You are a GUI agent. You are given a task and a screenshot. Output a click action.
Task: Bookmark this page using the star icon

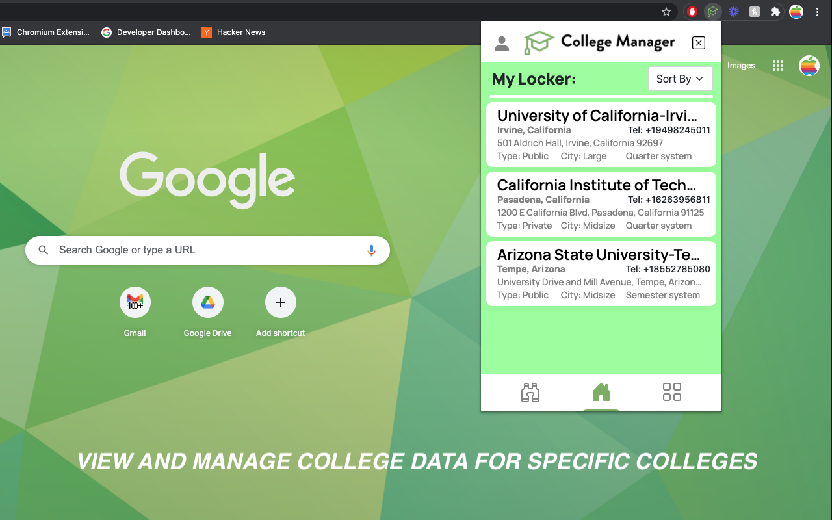[666, 11]
